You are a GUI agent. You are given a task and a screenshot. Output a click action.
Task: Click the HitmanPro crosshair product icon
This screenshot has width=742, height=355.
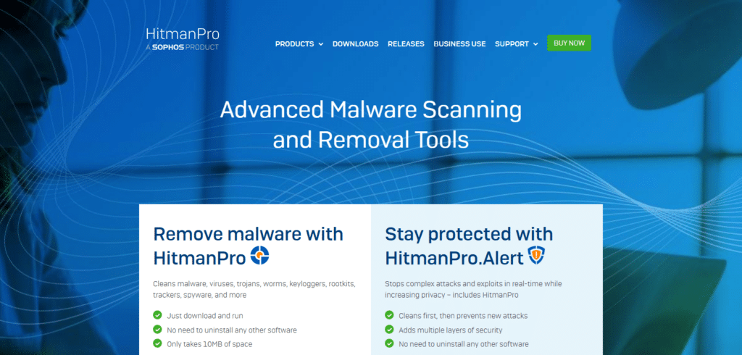click(x=259, y=256)
